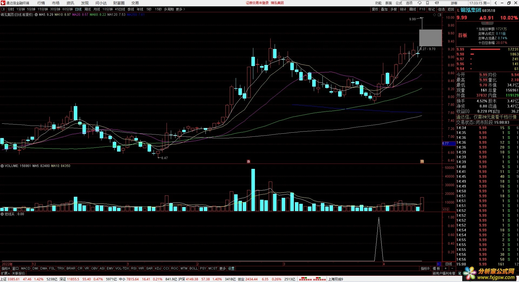Click the gray range box on the chart
This screenshot has width=519, height=282.
coord(430,38)
